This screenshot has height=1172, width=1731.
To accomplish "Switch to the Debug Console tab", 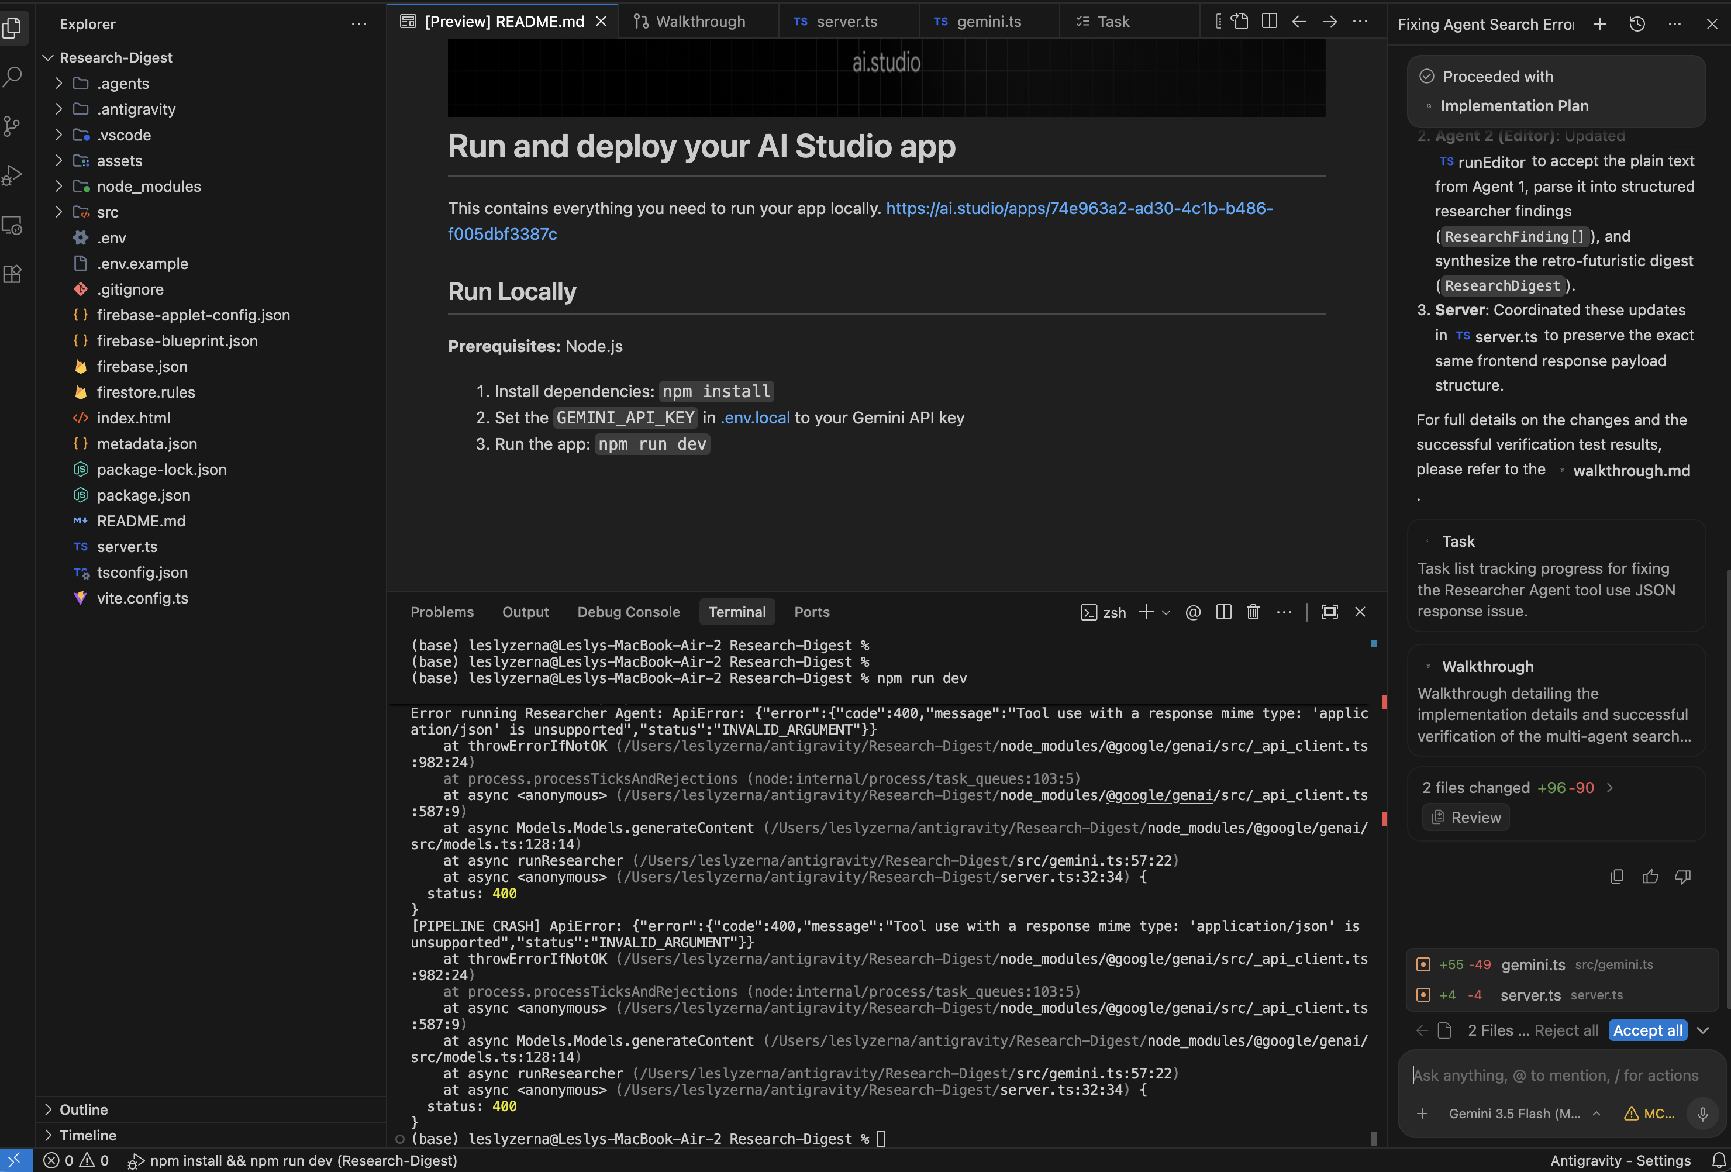I will point(628,612).
